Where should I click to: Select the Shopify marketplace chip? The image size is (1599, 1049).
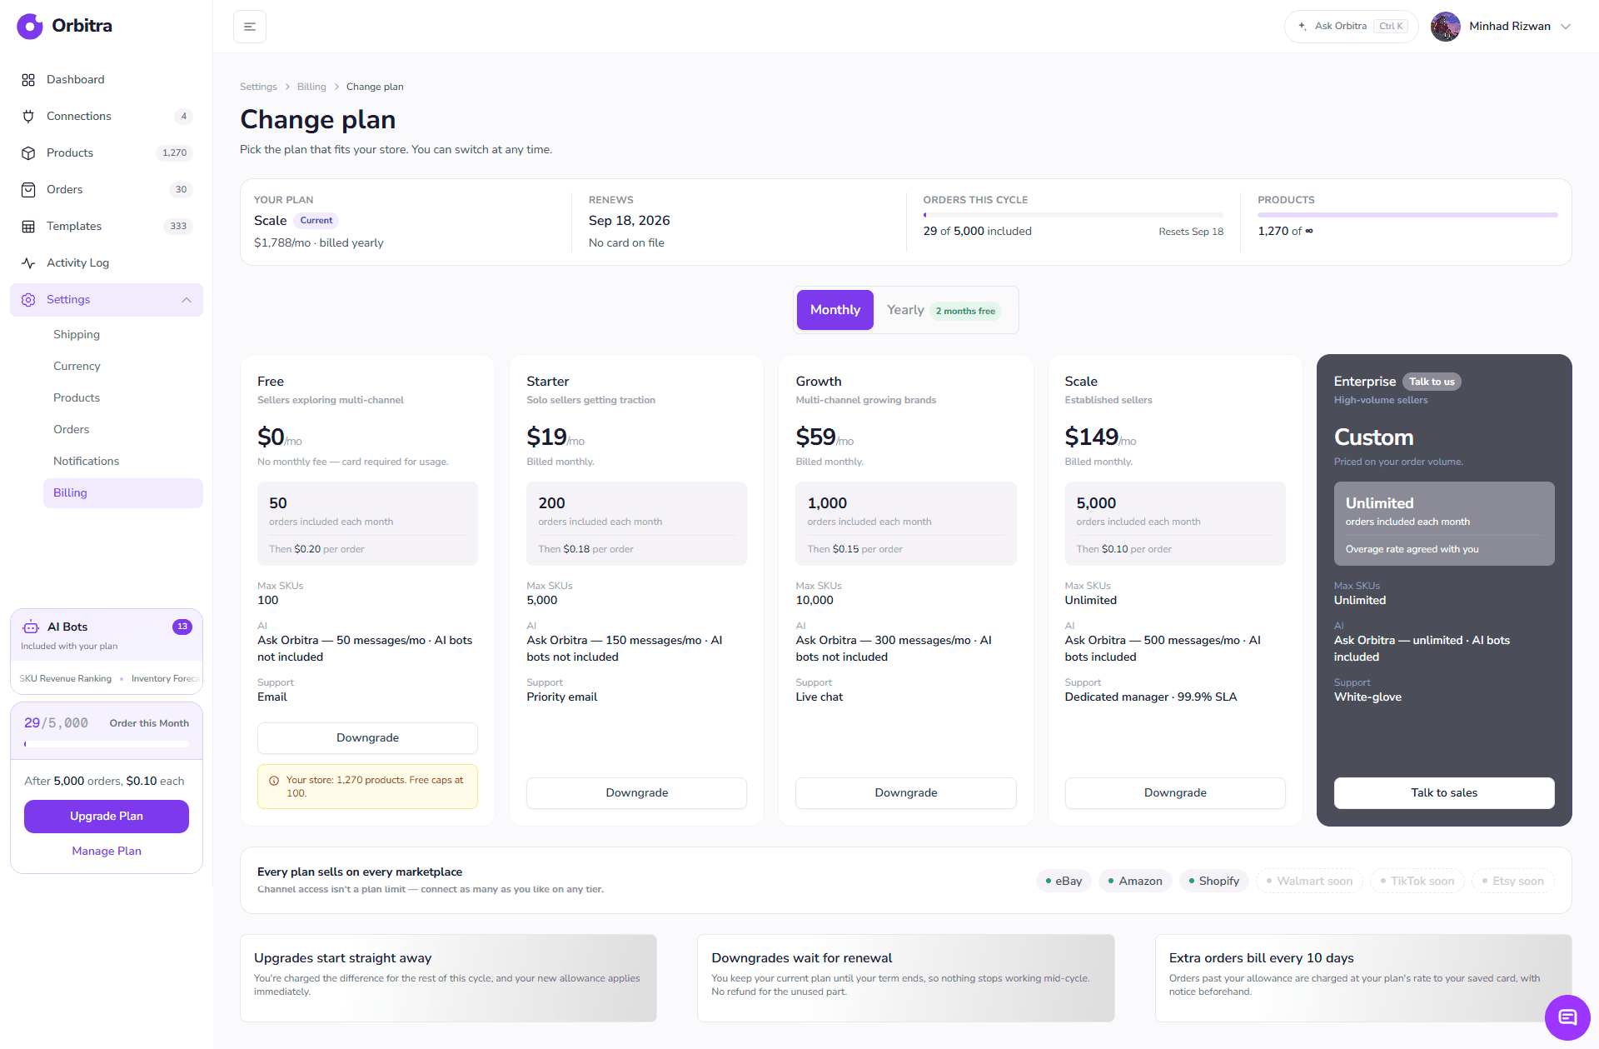(1213, 882)
